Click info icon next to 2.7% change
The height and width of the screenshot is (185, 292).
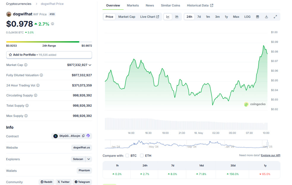[53, 24]
